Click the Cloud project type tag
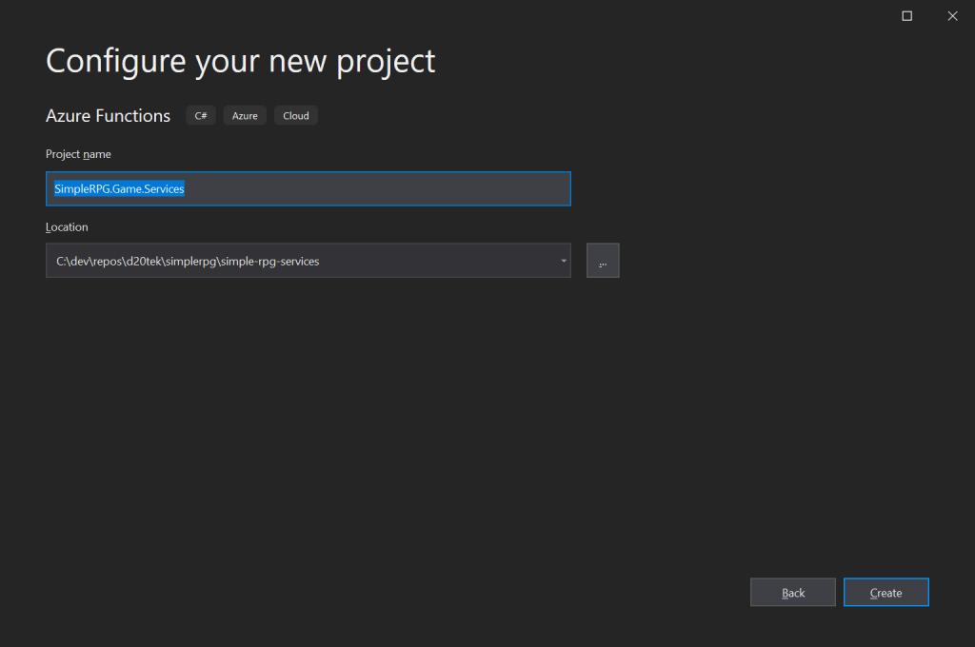 [296, 116]
